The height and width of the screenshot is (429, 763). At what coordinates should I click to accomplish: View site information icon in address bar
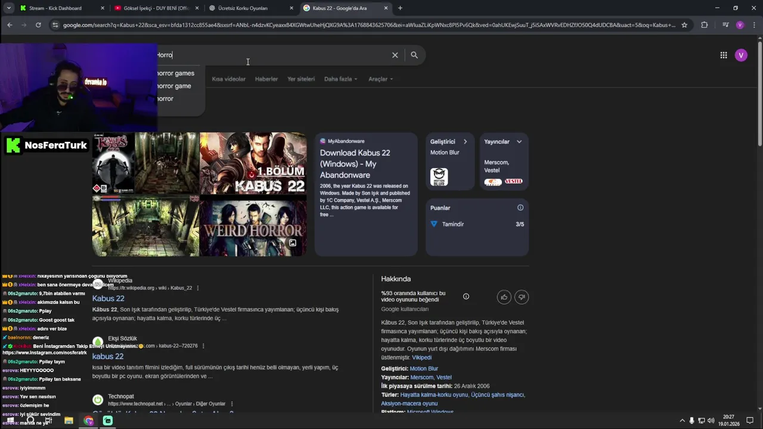pyautogui.click(x=55, y=25)
